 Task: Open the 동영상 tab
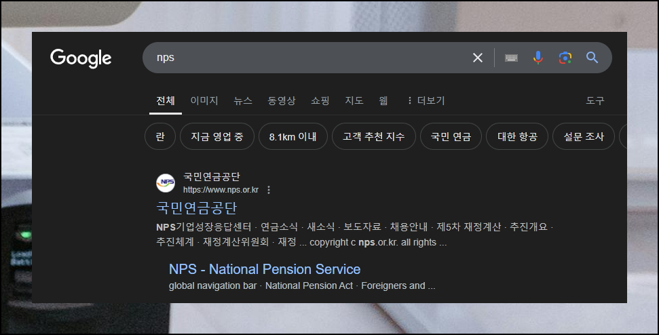point(282,101)
